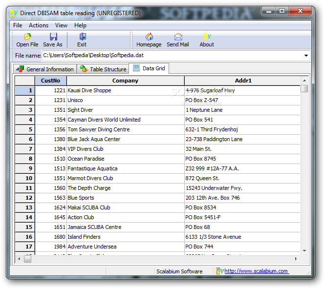Click CustNo cell 1984
325x289 pixels.
tap(51, 247)
